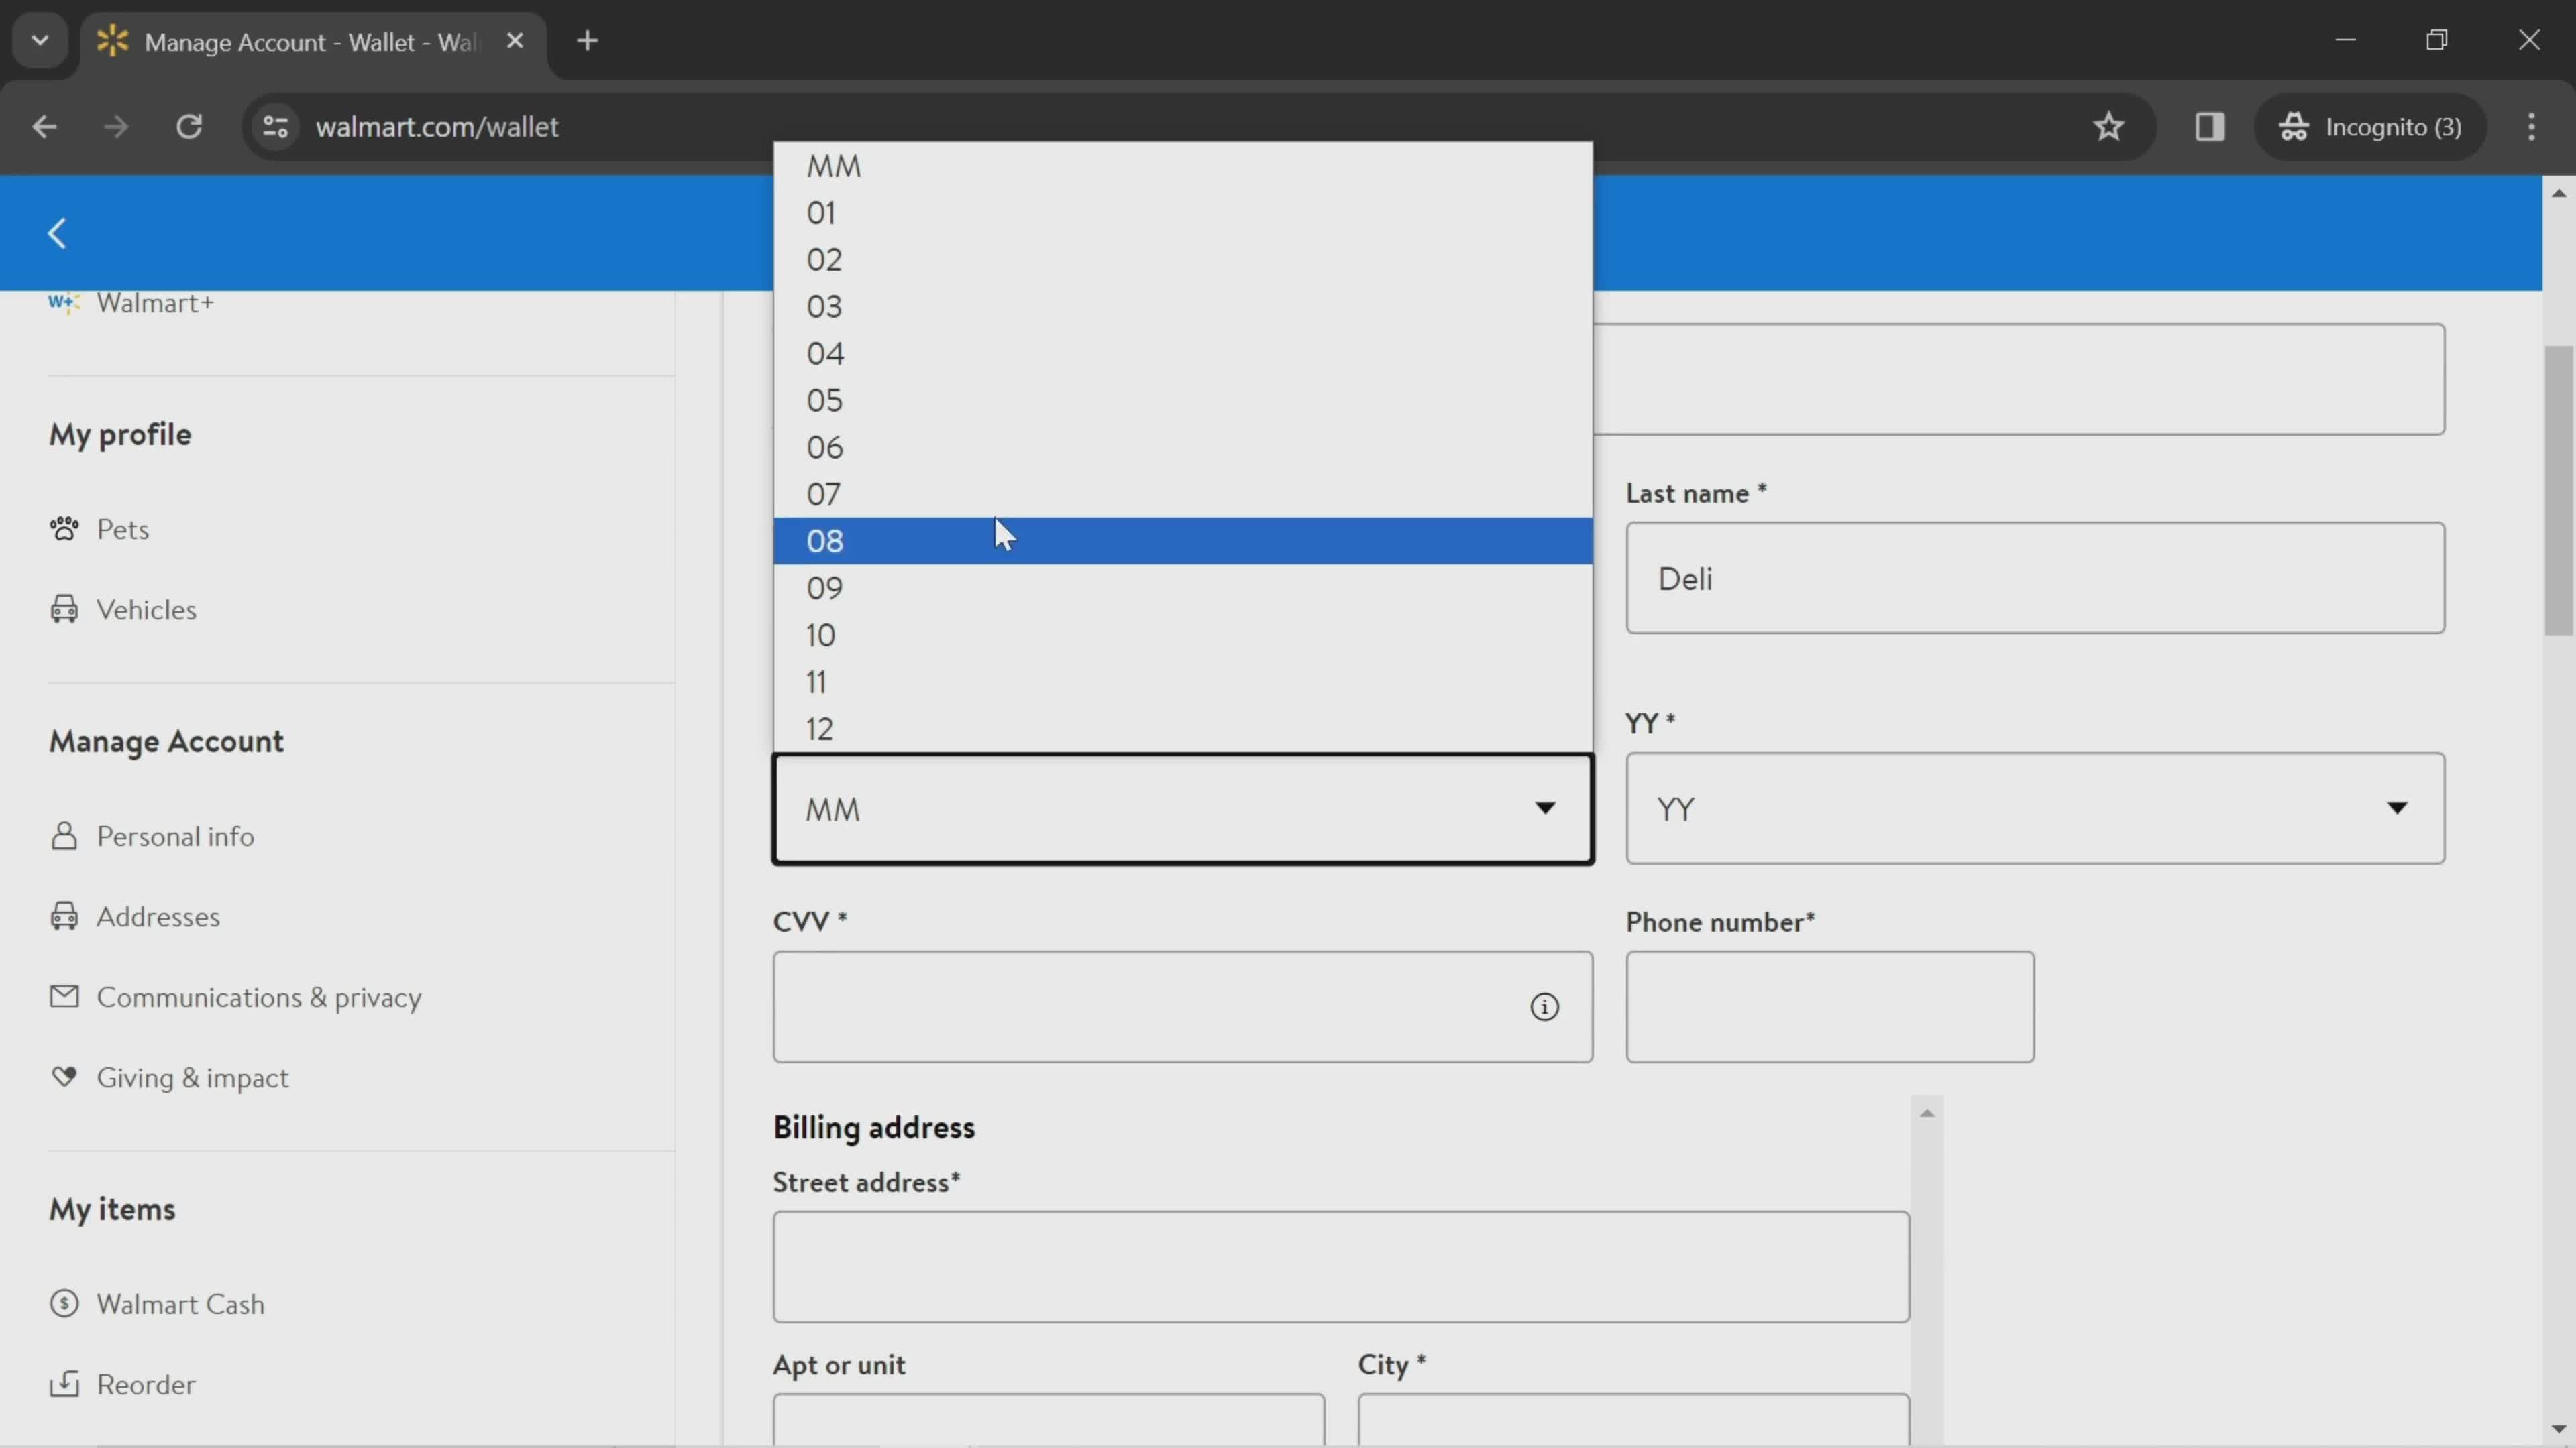Screen dimensions: 2576x1448
Task: Select month 02
Action: tap(1183, 260)
